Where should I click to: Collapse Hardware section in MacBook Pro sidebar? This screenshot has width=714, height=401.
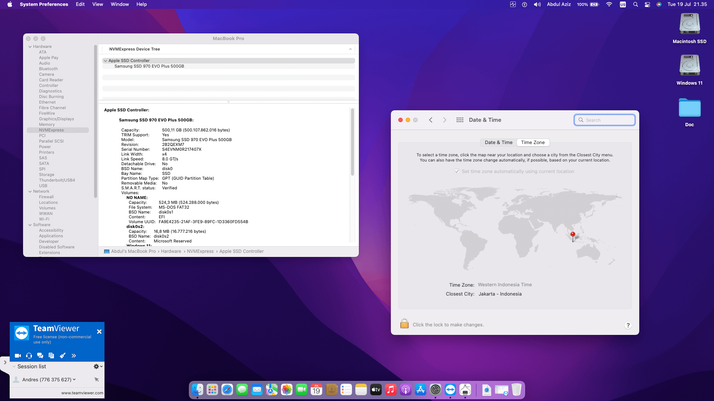[x=30, y=46]
